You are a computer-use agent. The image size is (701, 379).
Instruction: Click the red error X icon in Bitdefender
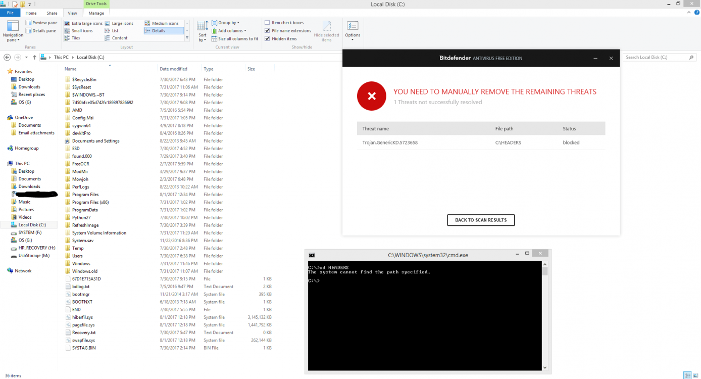tap(371, 96)
